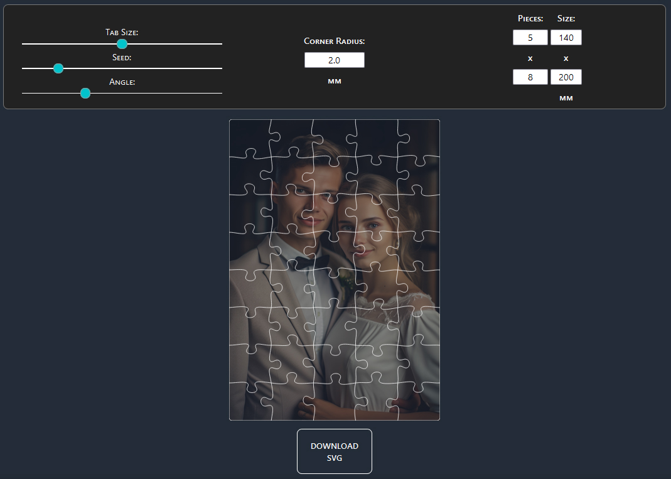Click the horizontal Pieces count field showing 5
The width and height of the screenshot is (671, 479).
tap(530, 37)
